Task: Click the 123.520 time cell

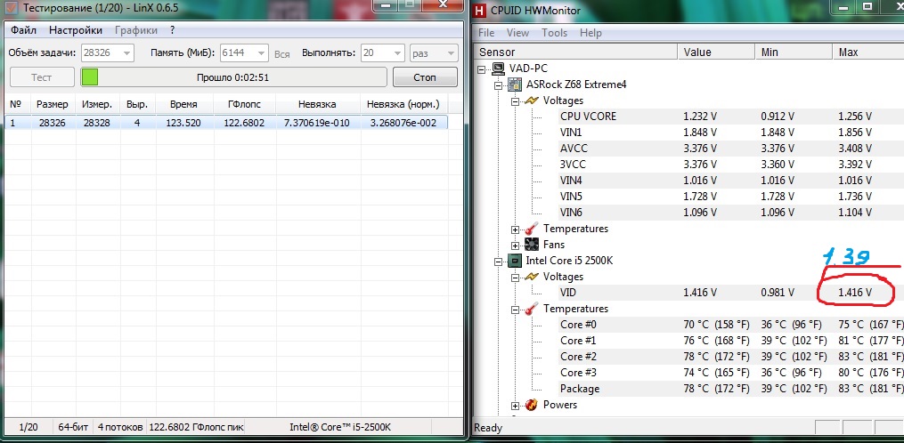Action: point(183,123)
